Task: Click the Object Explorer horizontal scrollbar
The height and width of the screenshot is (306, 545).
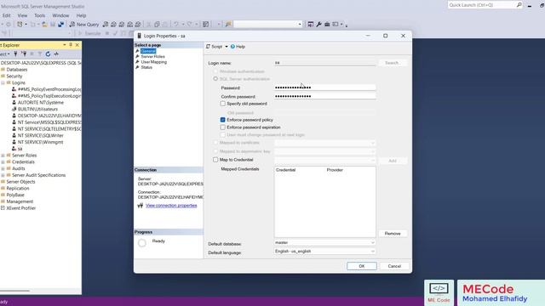Action: (x=14, y=291)
